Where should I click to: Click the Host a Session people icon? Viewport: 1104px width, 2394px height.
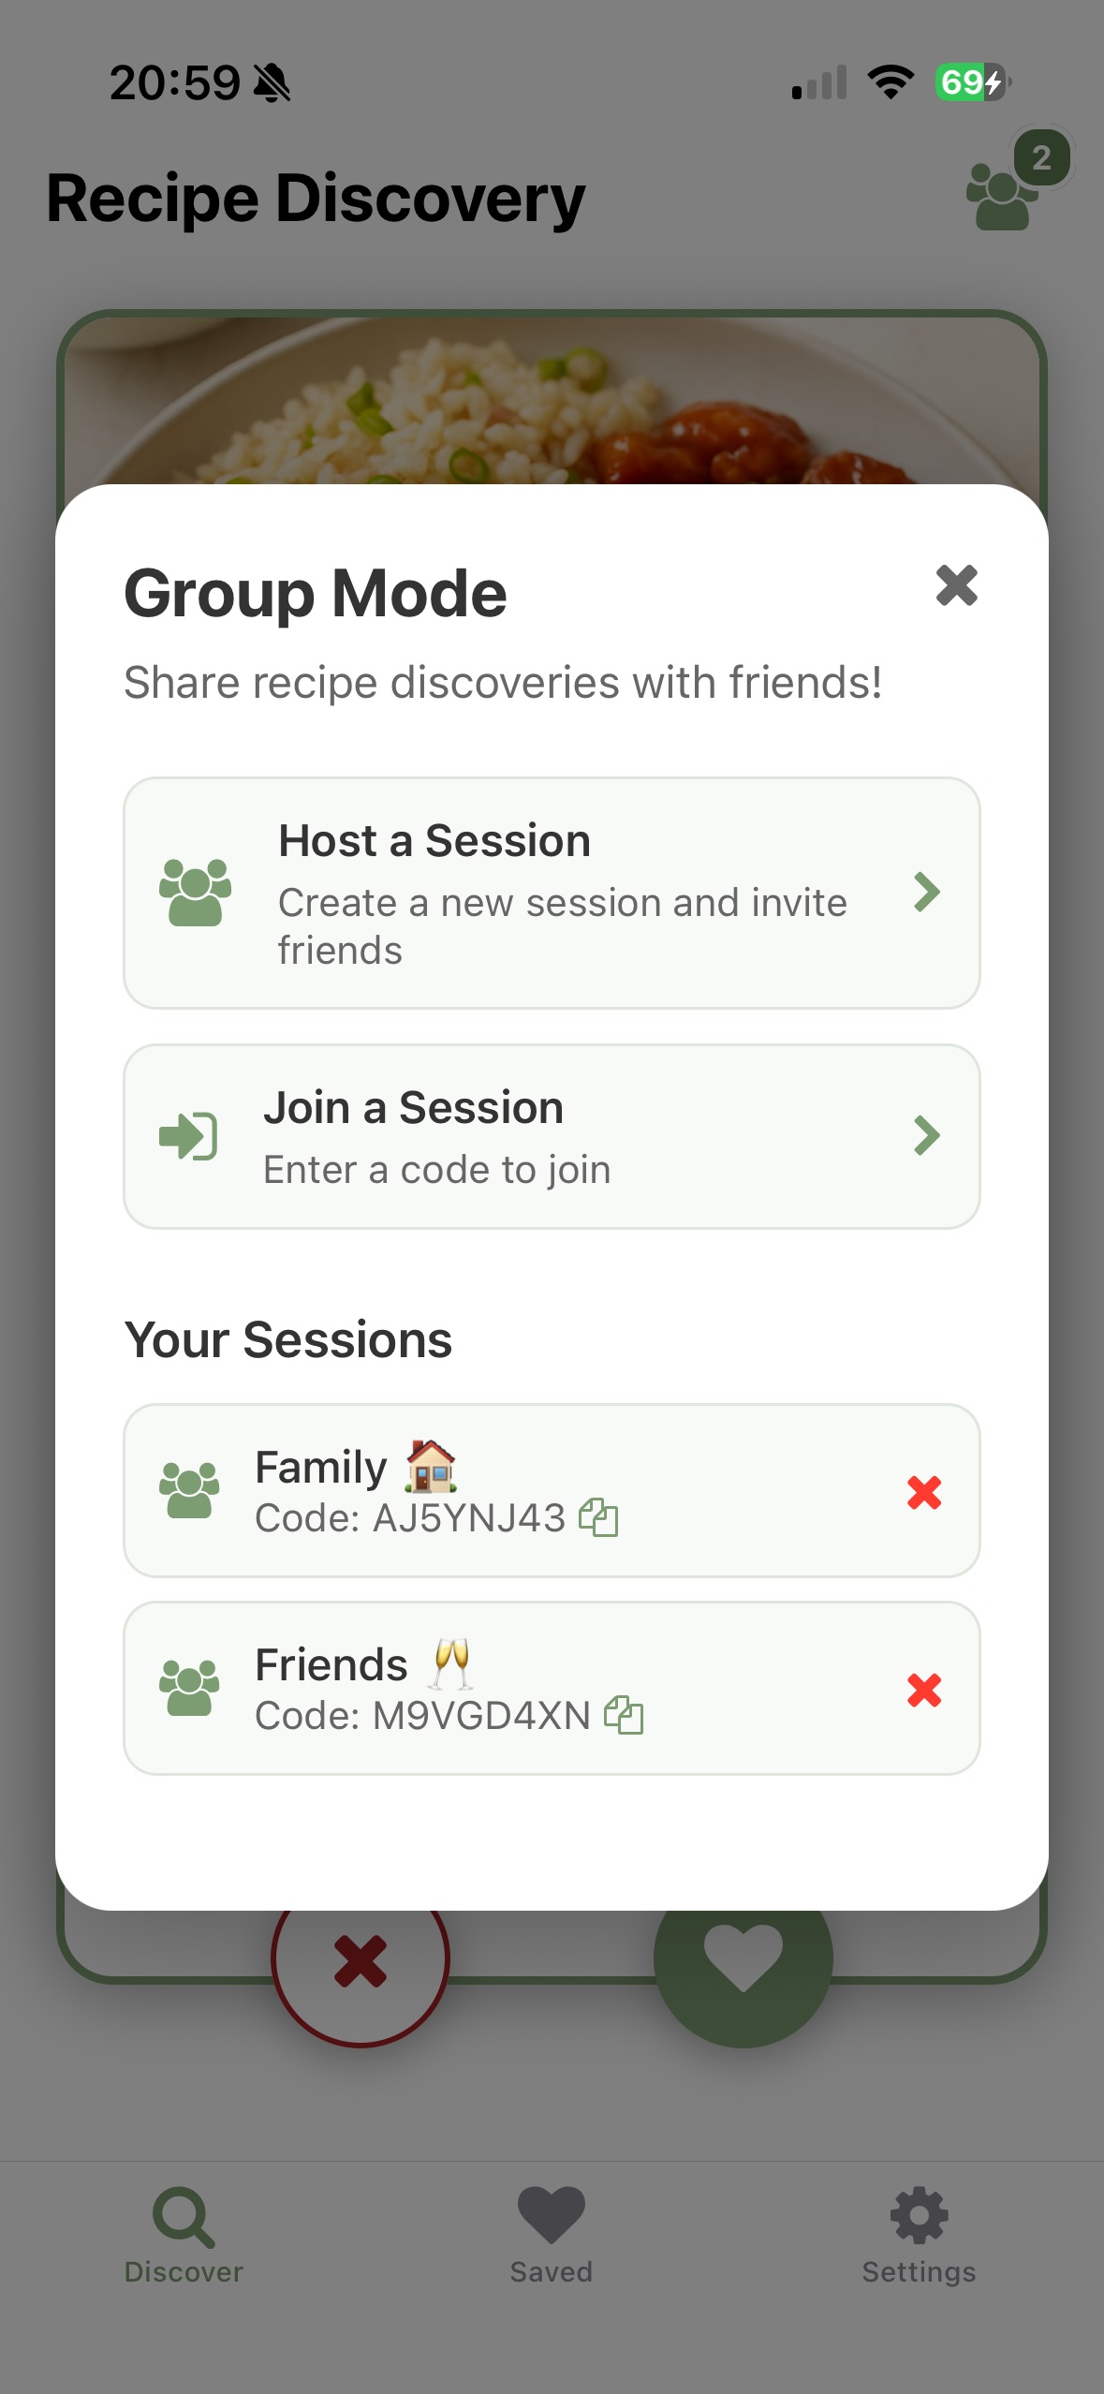point(195,893)
